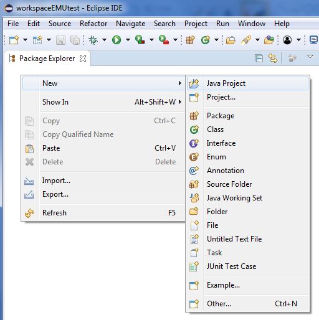Expand the Run dropdown arrow
Image resolution: width=319 pixels, height=320 pixels.
[128, 40]
